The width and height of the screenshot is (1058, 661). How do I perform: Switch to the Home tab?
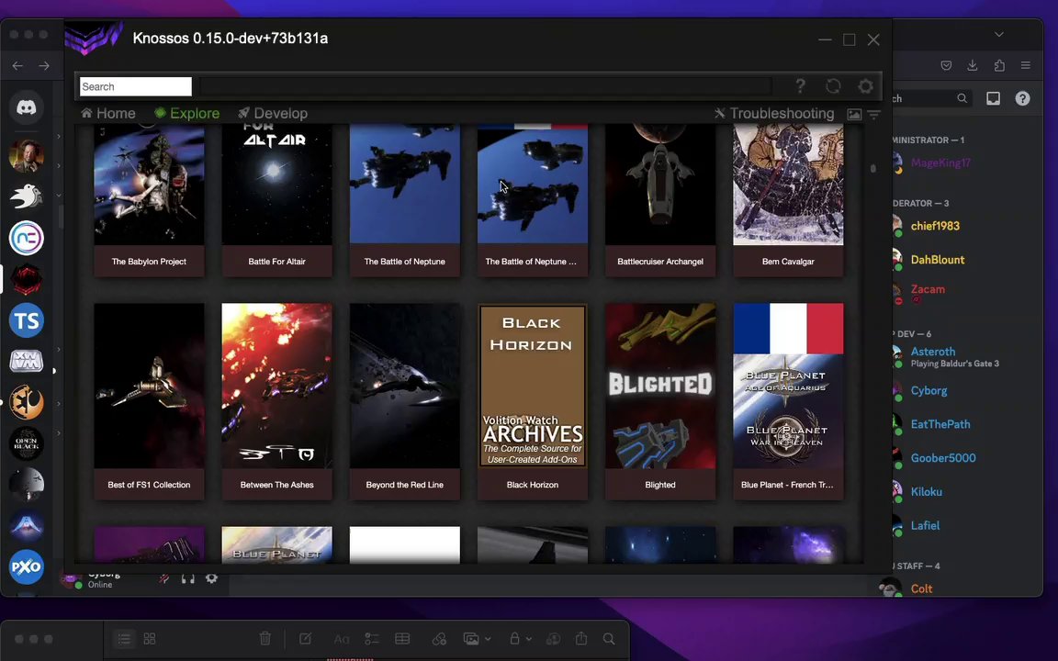(x=108, y=113)
